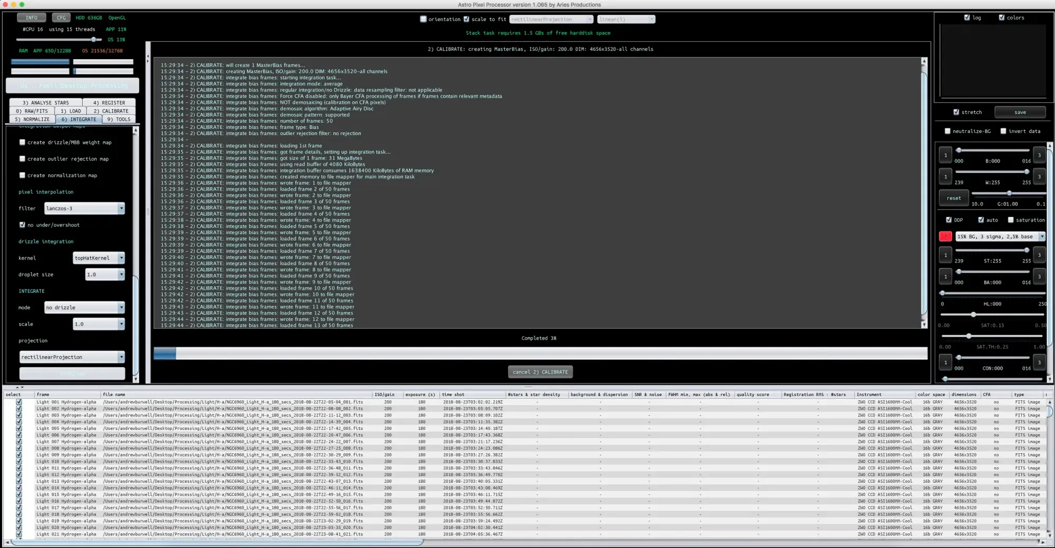Viewport: 1055px width, 548px height.
Task: Open the integrate scale 1.0 dropdown
Action: click(x=99, y=324)
